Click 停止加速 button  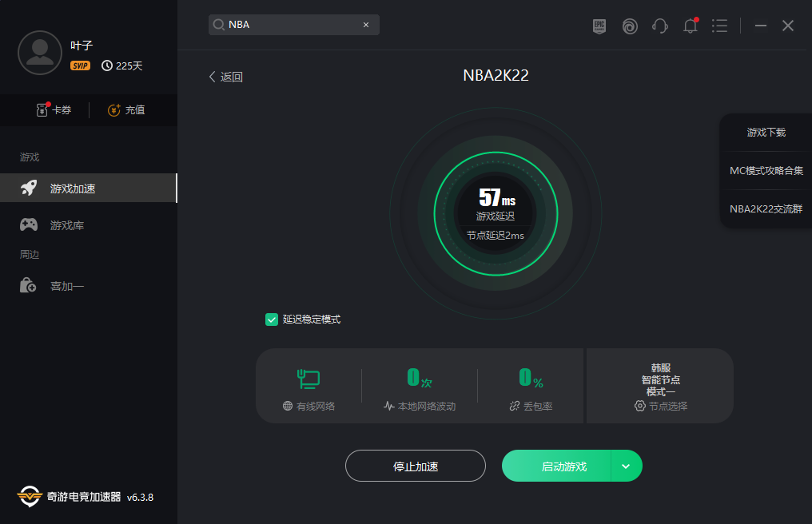click(x=416, y=466)
